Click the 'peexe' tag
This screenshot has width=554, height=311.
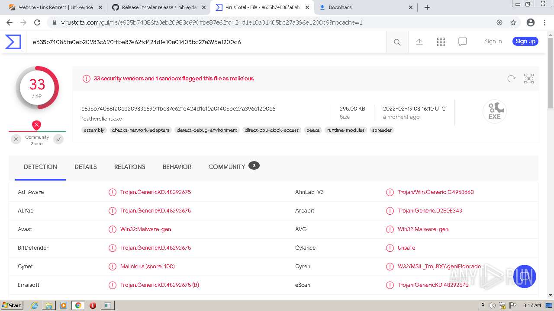[x=313, y=130]
